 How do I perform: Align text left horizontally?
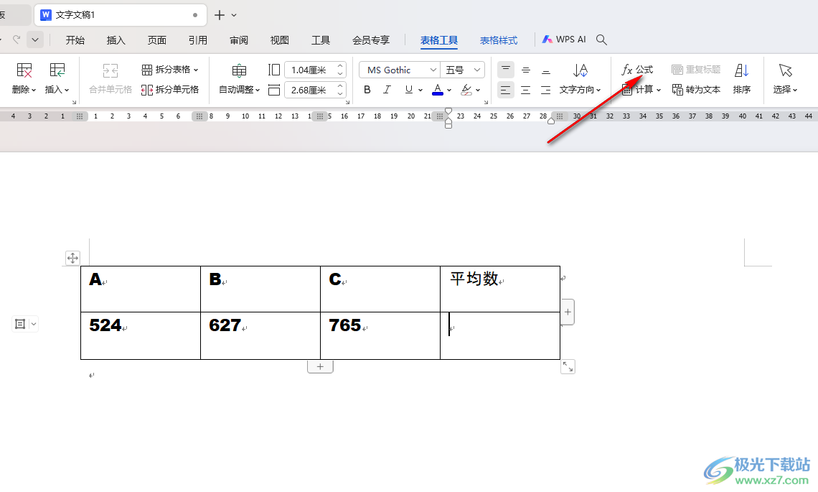[x=506, y=90]
